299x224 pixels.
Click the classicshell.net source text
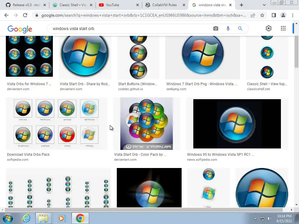click(258, 89)
